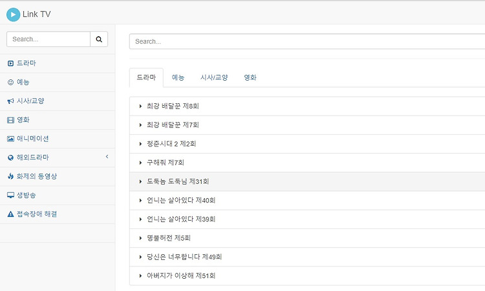Expand the 청춘시대 2 제2회 row arrow
The image size is (485, 291).
[x=140, y=144]
